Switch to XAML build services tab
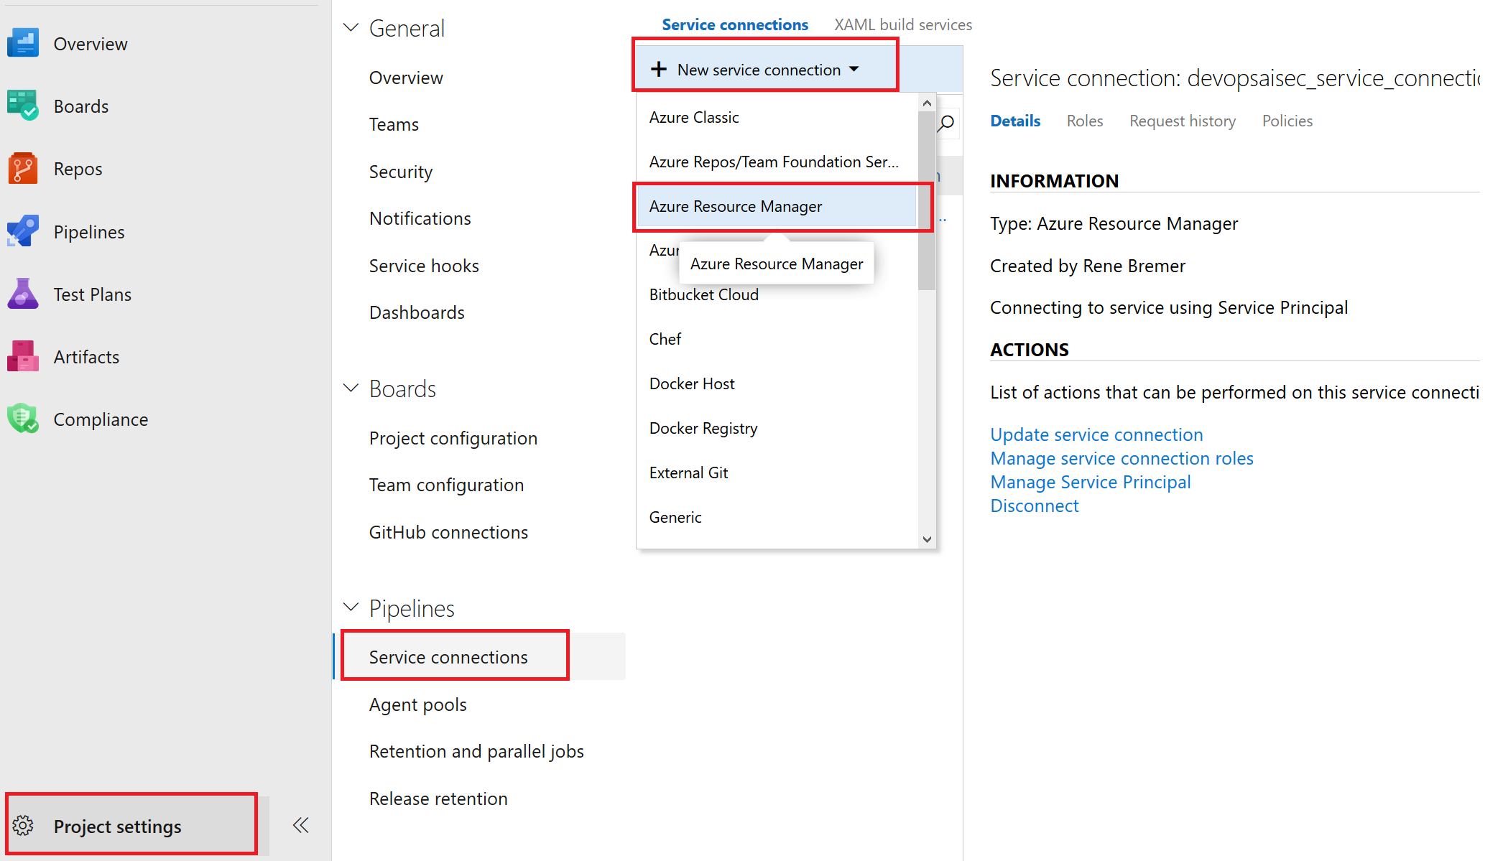The width and height of the screenshot is (1503, 861). point(902,24)
